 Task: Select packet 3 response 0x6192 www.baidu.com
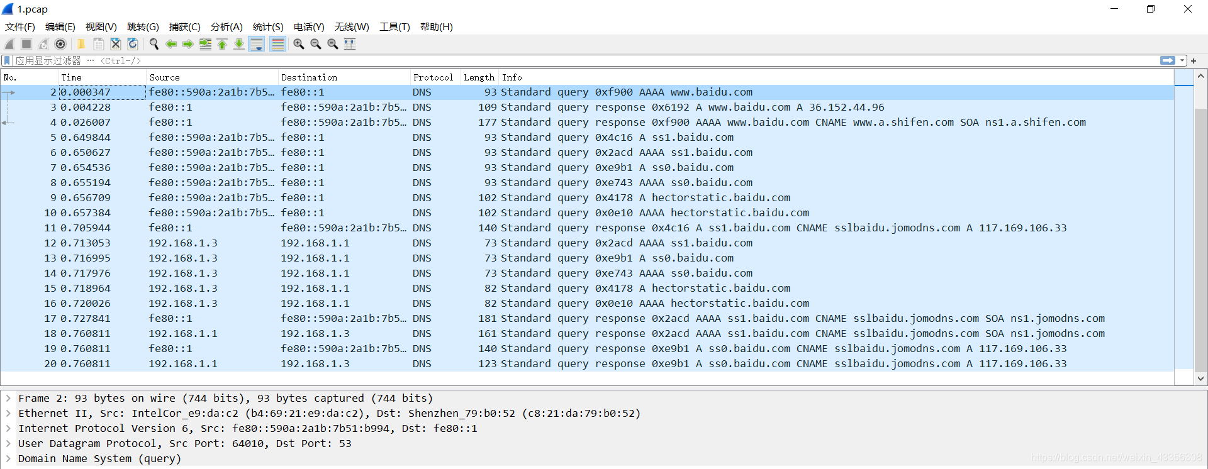(587, 107)
